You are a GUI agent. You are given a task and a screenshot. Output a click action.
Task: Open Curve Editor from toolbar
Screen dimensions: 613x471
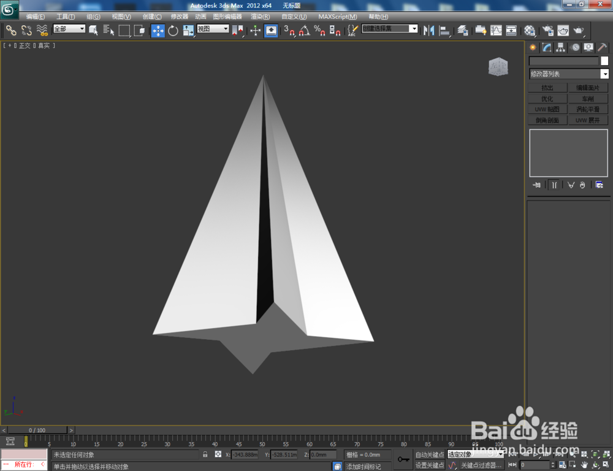coord(496,31)
